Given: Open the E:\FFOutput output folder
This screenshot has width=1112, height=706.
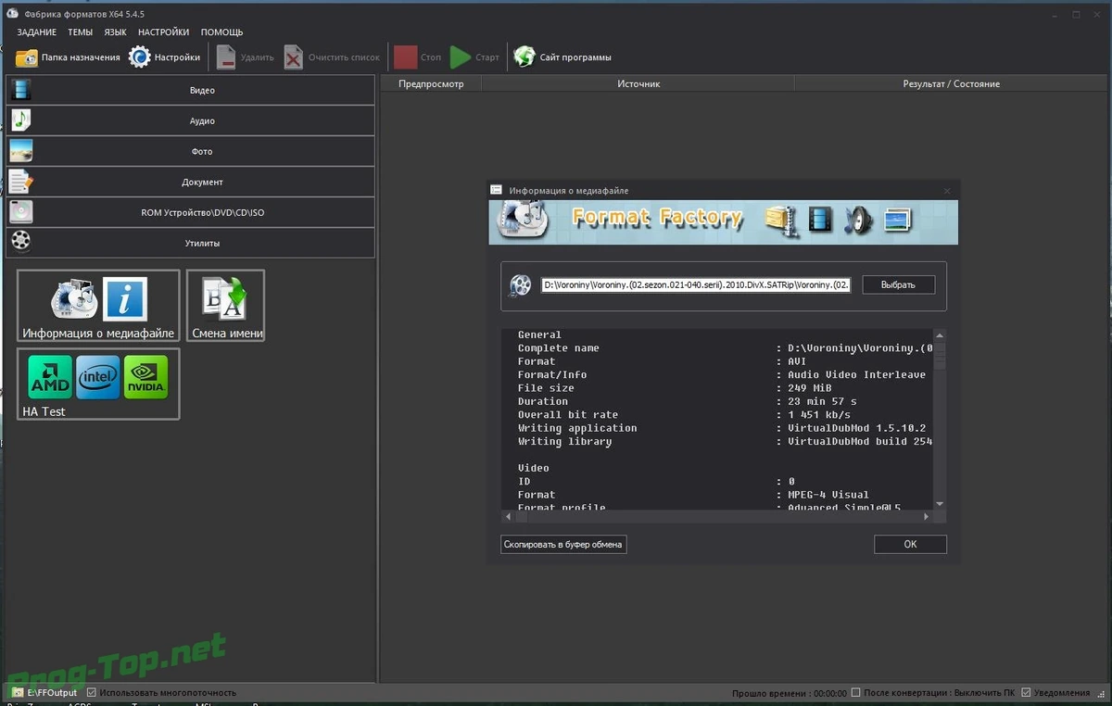Looking at the screenshot, I should (53, 692).
